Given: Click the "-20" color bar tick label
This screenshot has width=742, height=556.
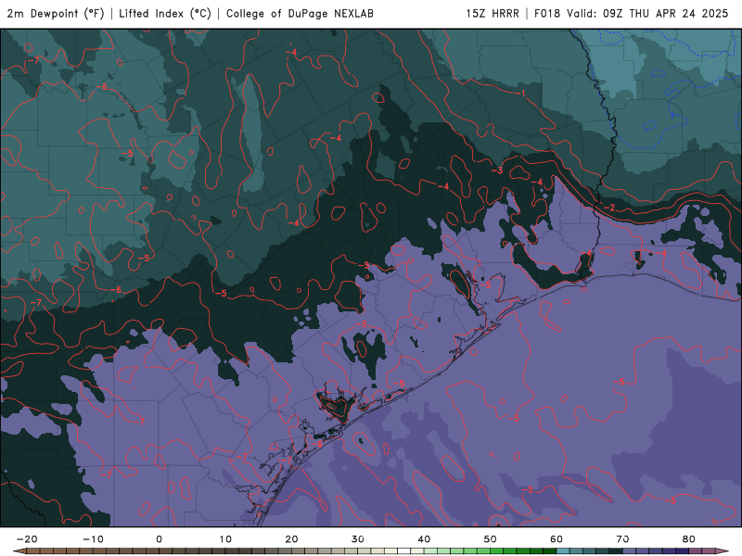Looking at the screenshot, I should click(x=27, y=539).
